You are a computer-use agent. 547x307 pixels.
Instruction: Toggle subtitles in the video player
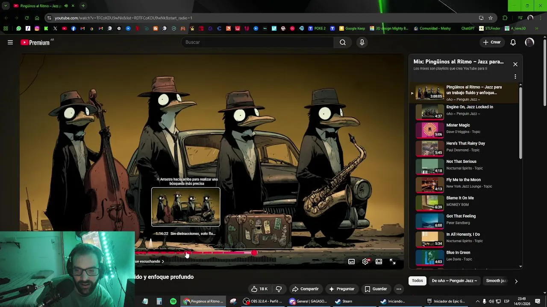(x=351, y=262)
